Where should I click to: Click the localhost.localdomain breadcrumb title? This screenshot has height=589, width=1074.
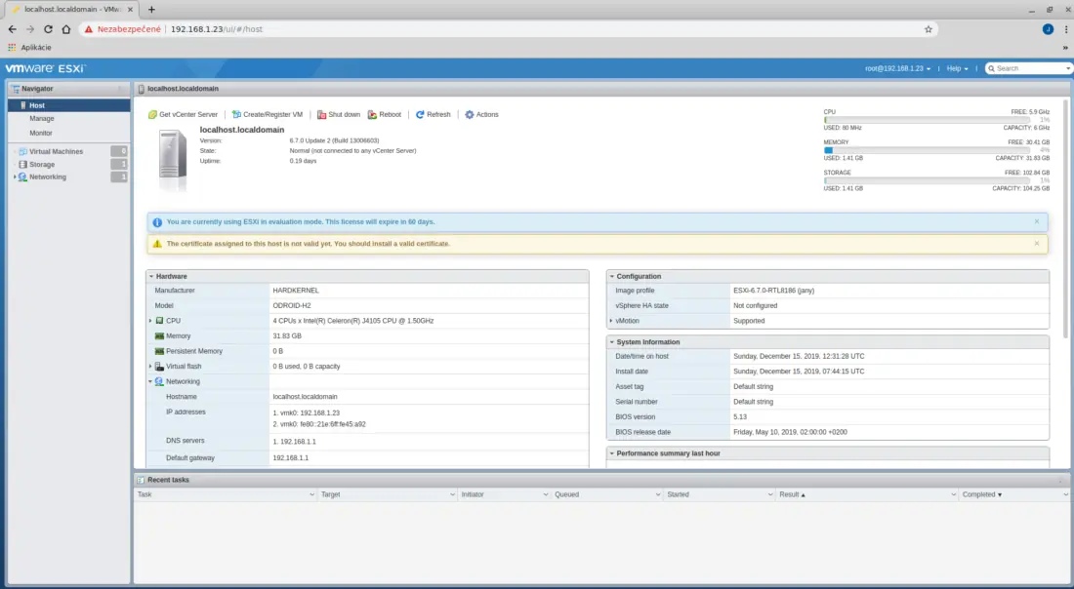coord(183,89)
